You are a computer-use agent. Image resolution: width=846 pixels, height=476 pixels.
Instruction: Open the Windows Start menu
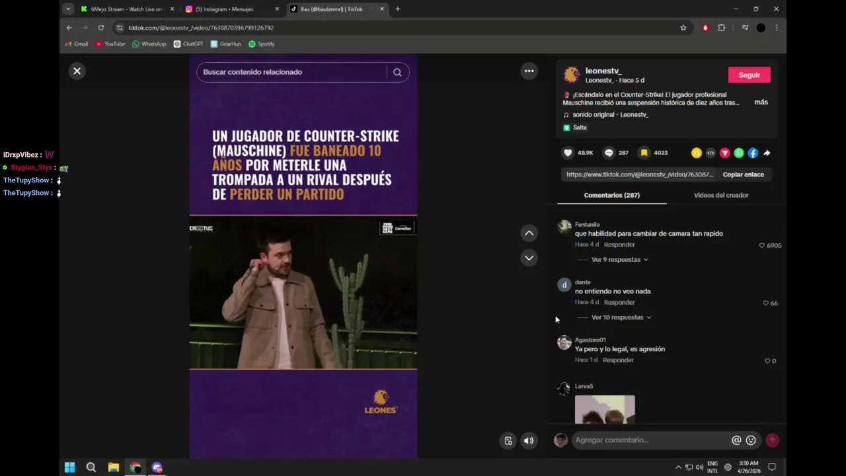(x=69, y=467)
